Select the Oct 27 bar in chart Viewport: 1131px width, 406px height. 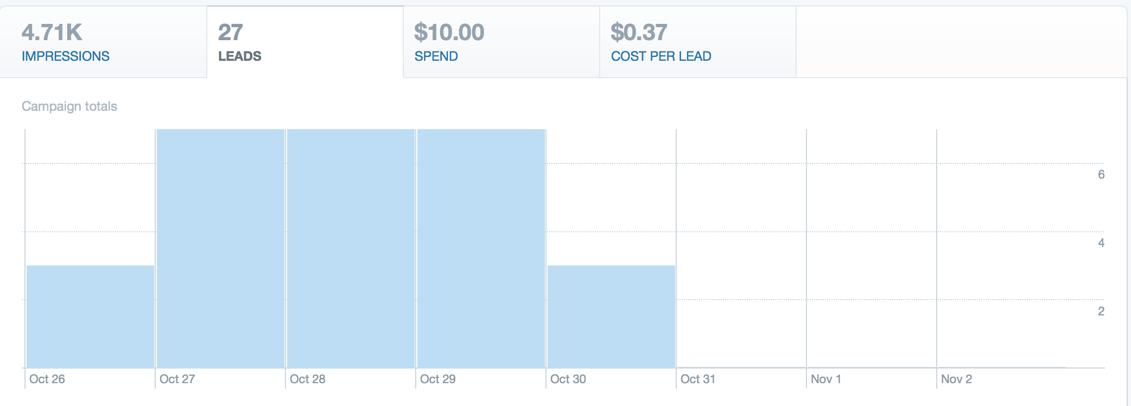(220, 249)
